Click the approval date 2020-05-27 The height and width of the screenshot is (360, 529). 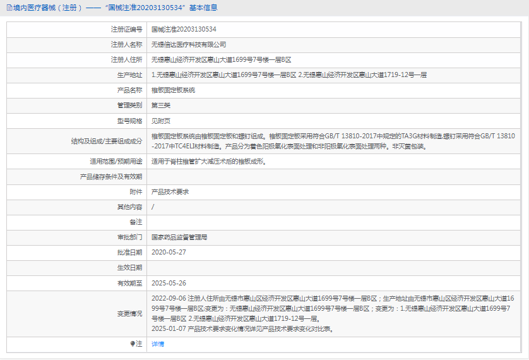click(x=169, y=253)
